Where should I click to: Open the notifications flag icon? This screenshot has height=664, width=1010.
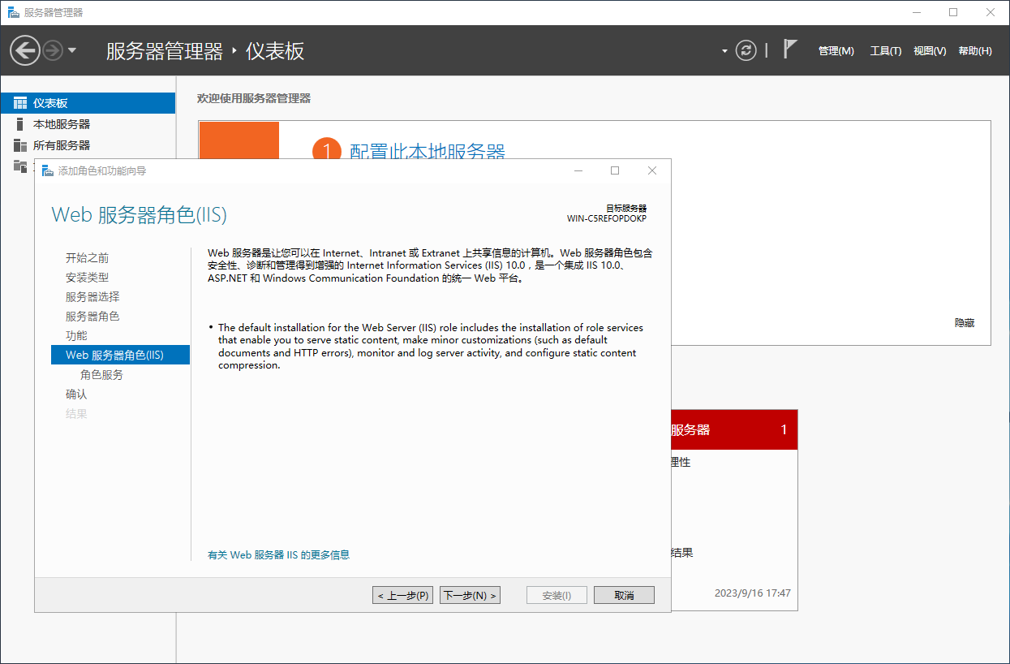[x=790, y=49]
